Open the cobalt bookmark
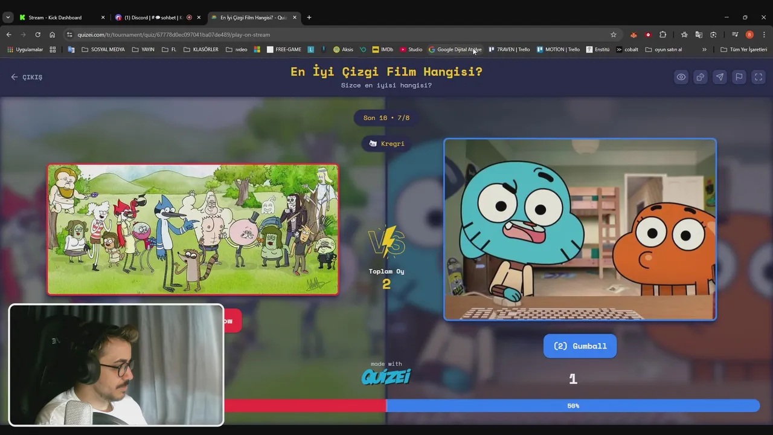 tap(627, 50)
